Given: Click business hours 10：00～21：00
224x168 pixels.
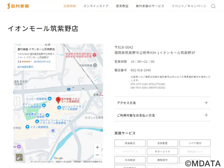Looking at the screenshot, I should point(143,62).
